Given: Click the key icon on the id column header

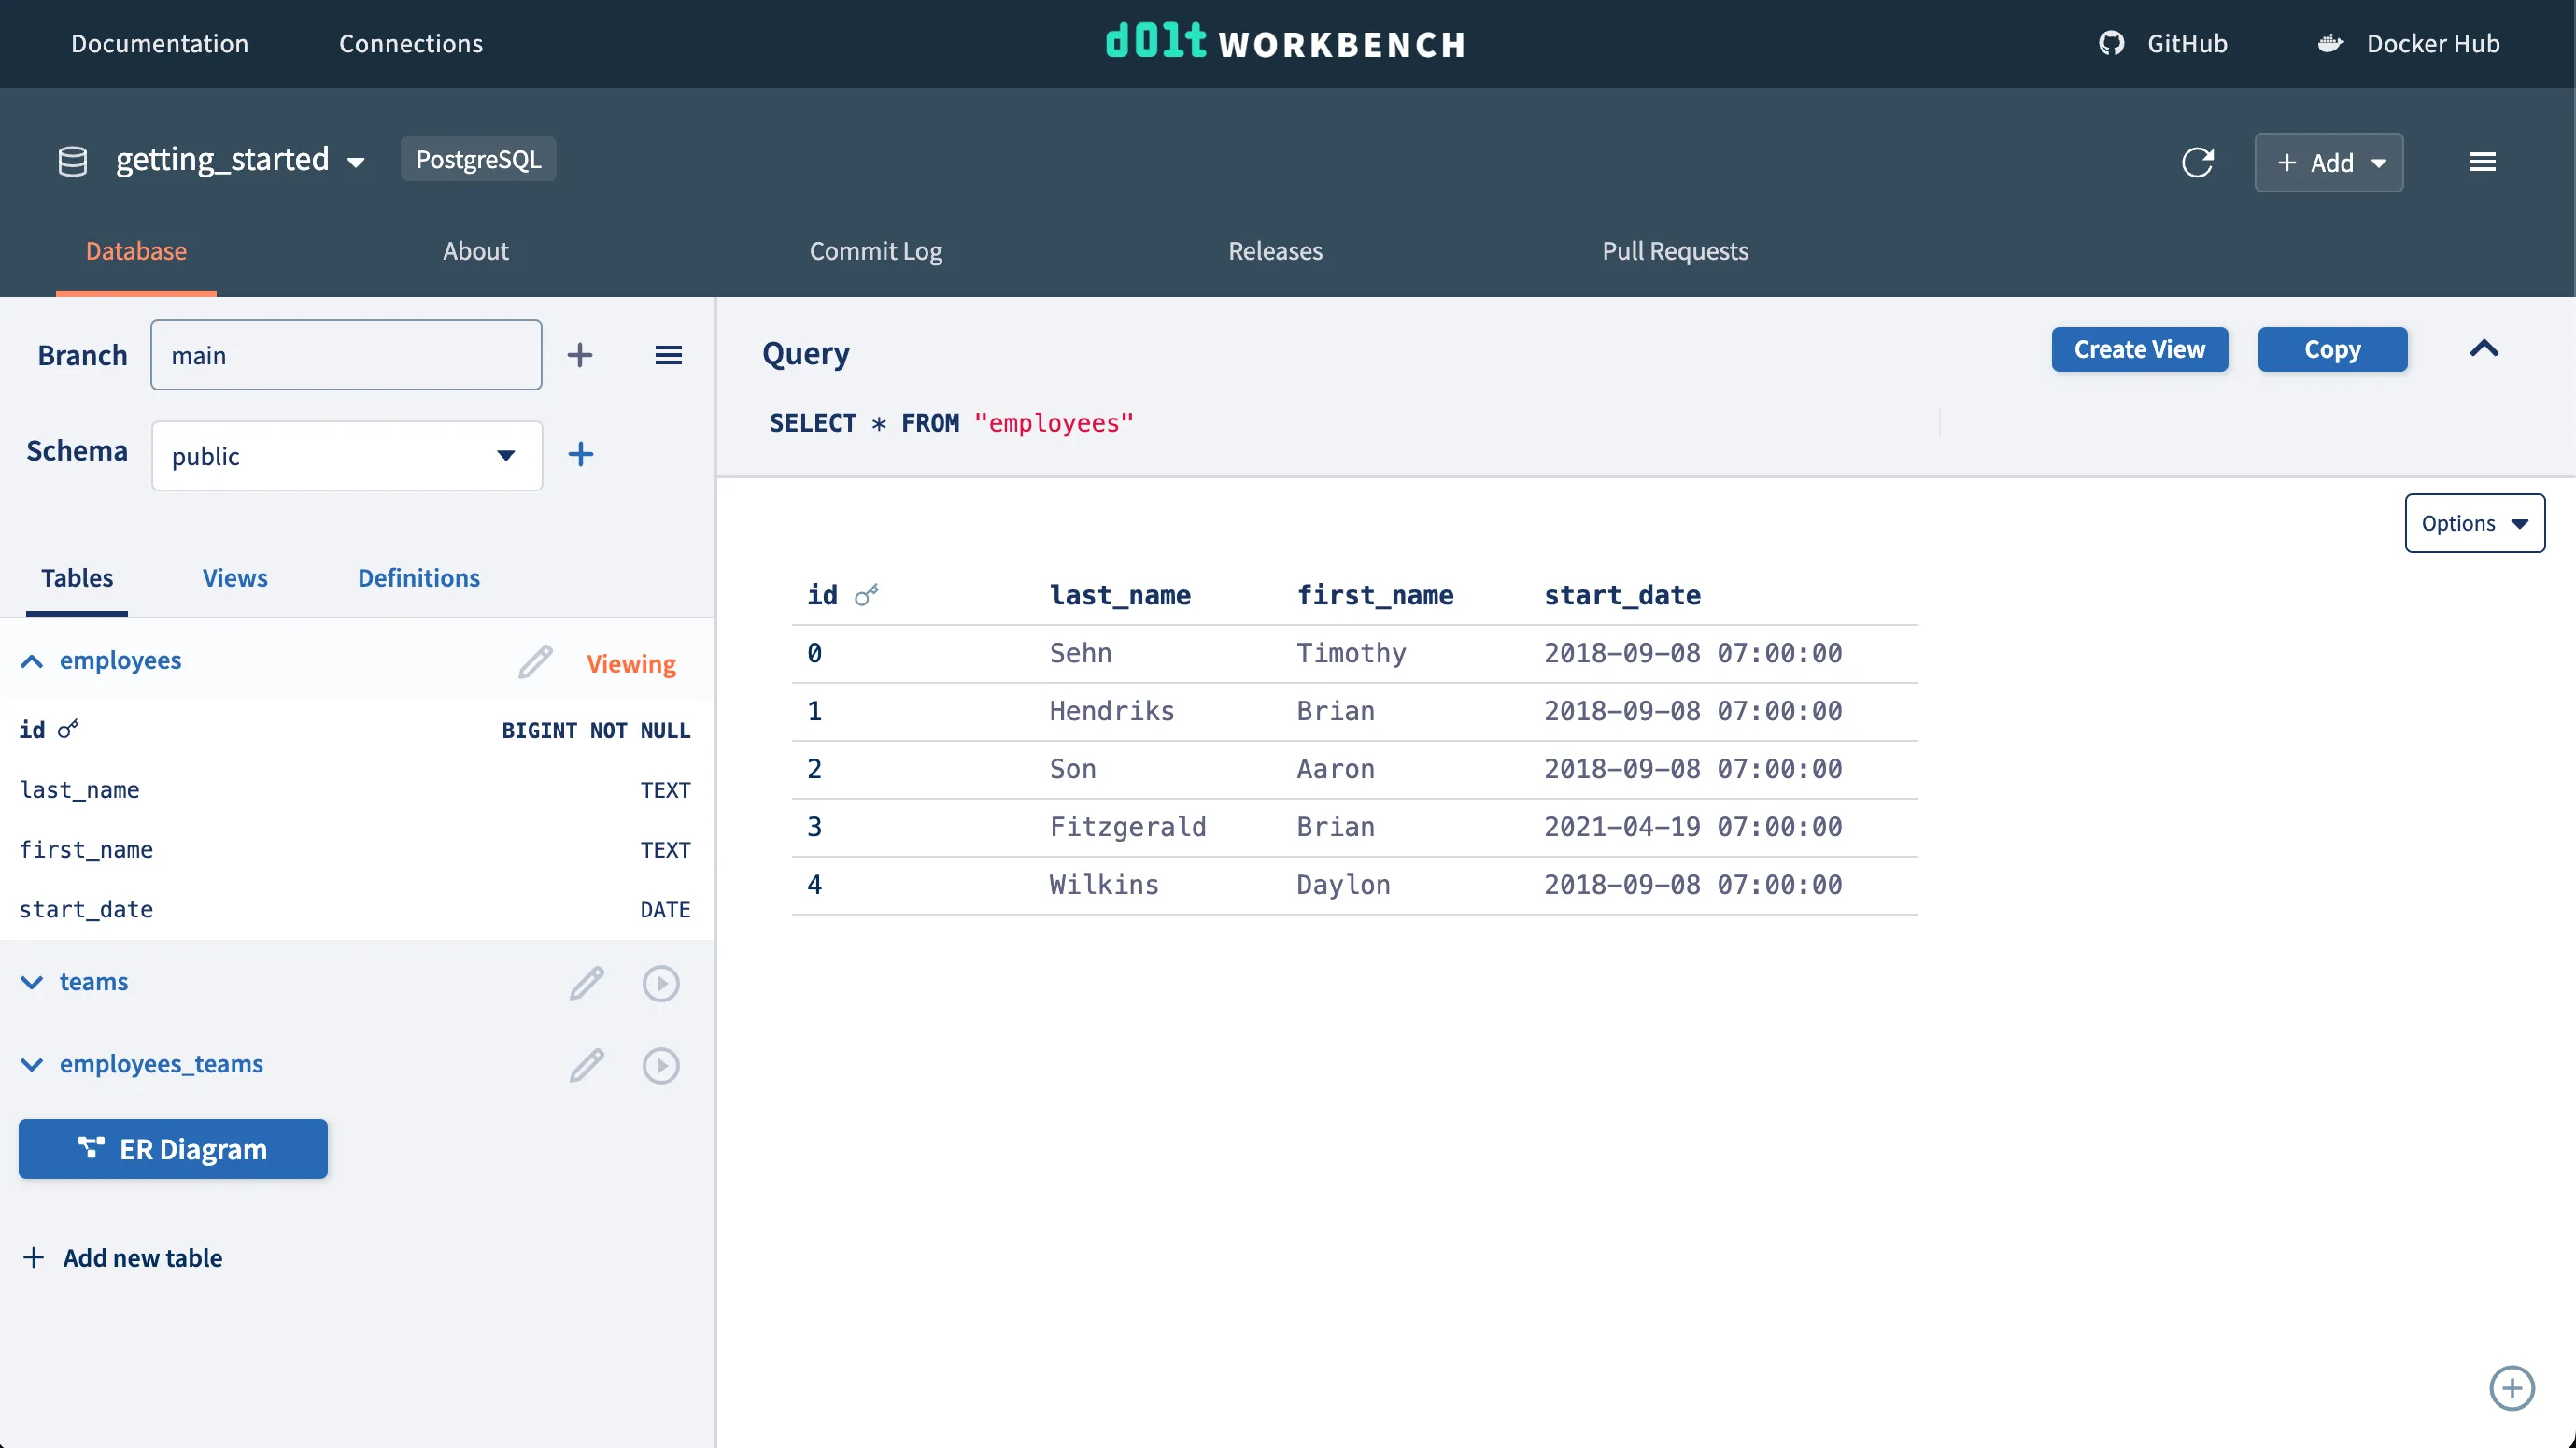Looking at the screenshot, I should coord(866,594).
